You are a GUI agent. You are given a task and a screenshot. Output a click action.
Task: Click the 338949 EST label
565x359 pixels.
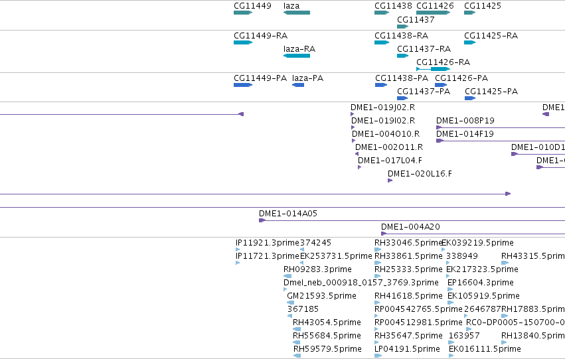click(x=462, y=256)
